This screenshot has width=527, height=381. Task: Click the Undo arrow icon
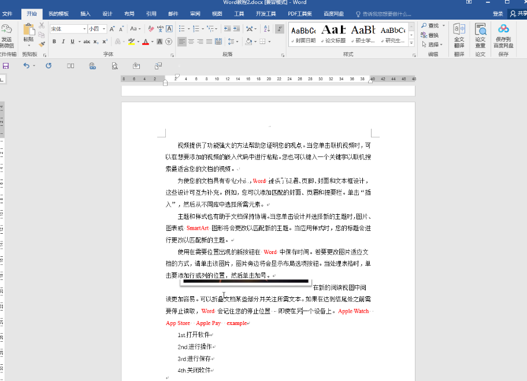pyautogui.click(x=26, y=66)
